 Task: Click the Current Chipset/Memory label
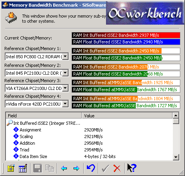(x=28, y=38)
